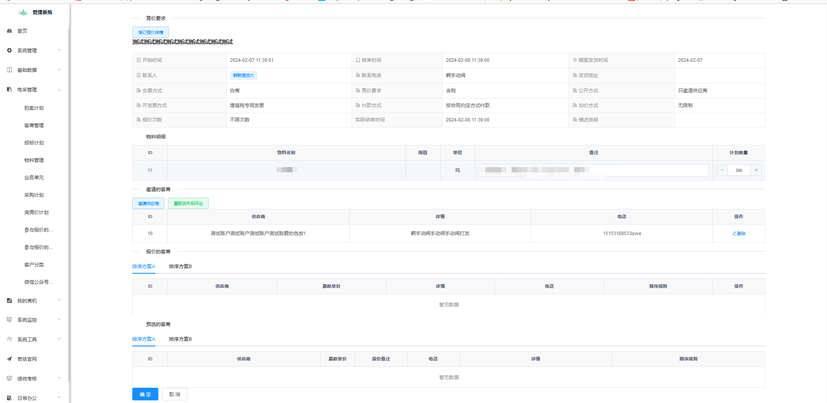Viewport: 827px width, 403px height.
Task: Click the icon before 加价方式 label
Action: (x=575, y=105)
